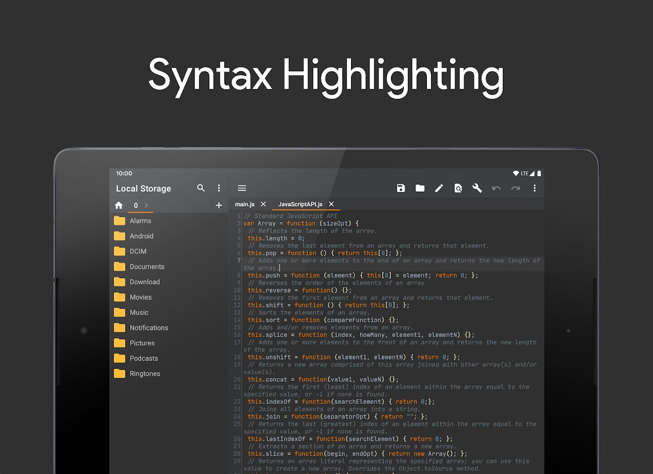Close the main.js tab

pyautogui.click(x=264, y=204)
